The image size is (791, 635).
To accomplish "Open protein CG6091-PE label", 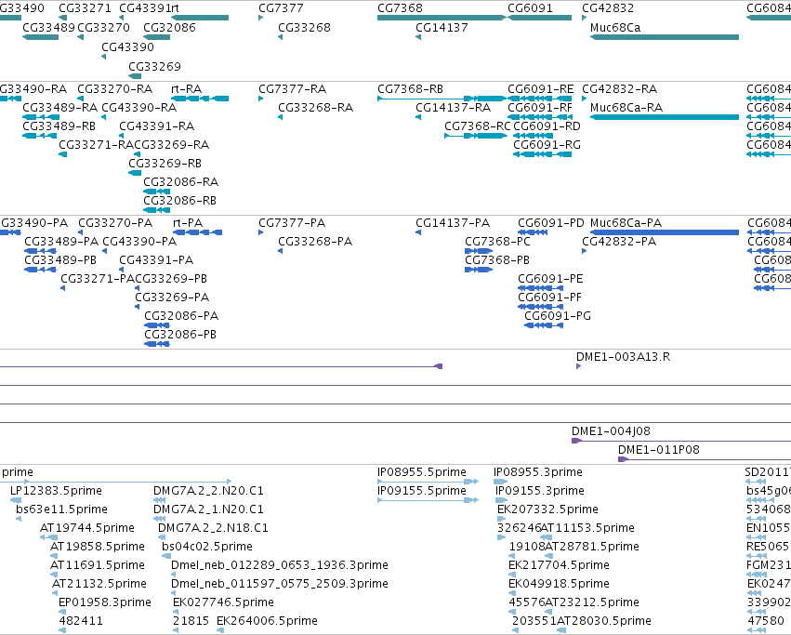I will tap(550, 279).
